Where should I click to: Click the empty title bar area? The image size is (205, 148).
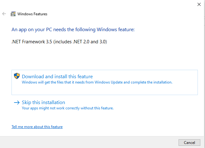(109, 4)
